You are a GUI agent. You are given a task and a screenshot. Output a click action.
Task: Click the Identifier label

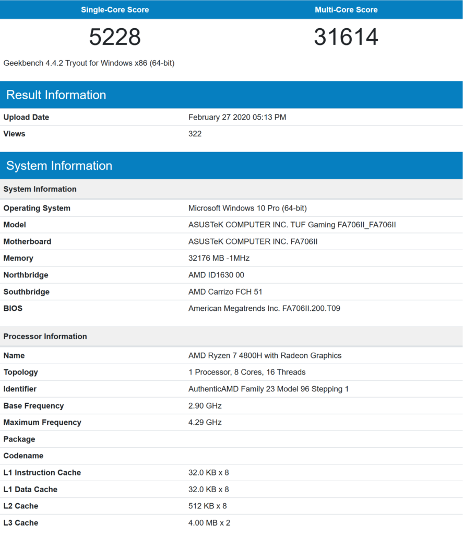point(20,389)
